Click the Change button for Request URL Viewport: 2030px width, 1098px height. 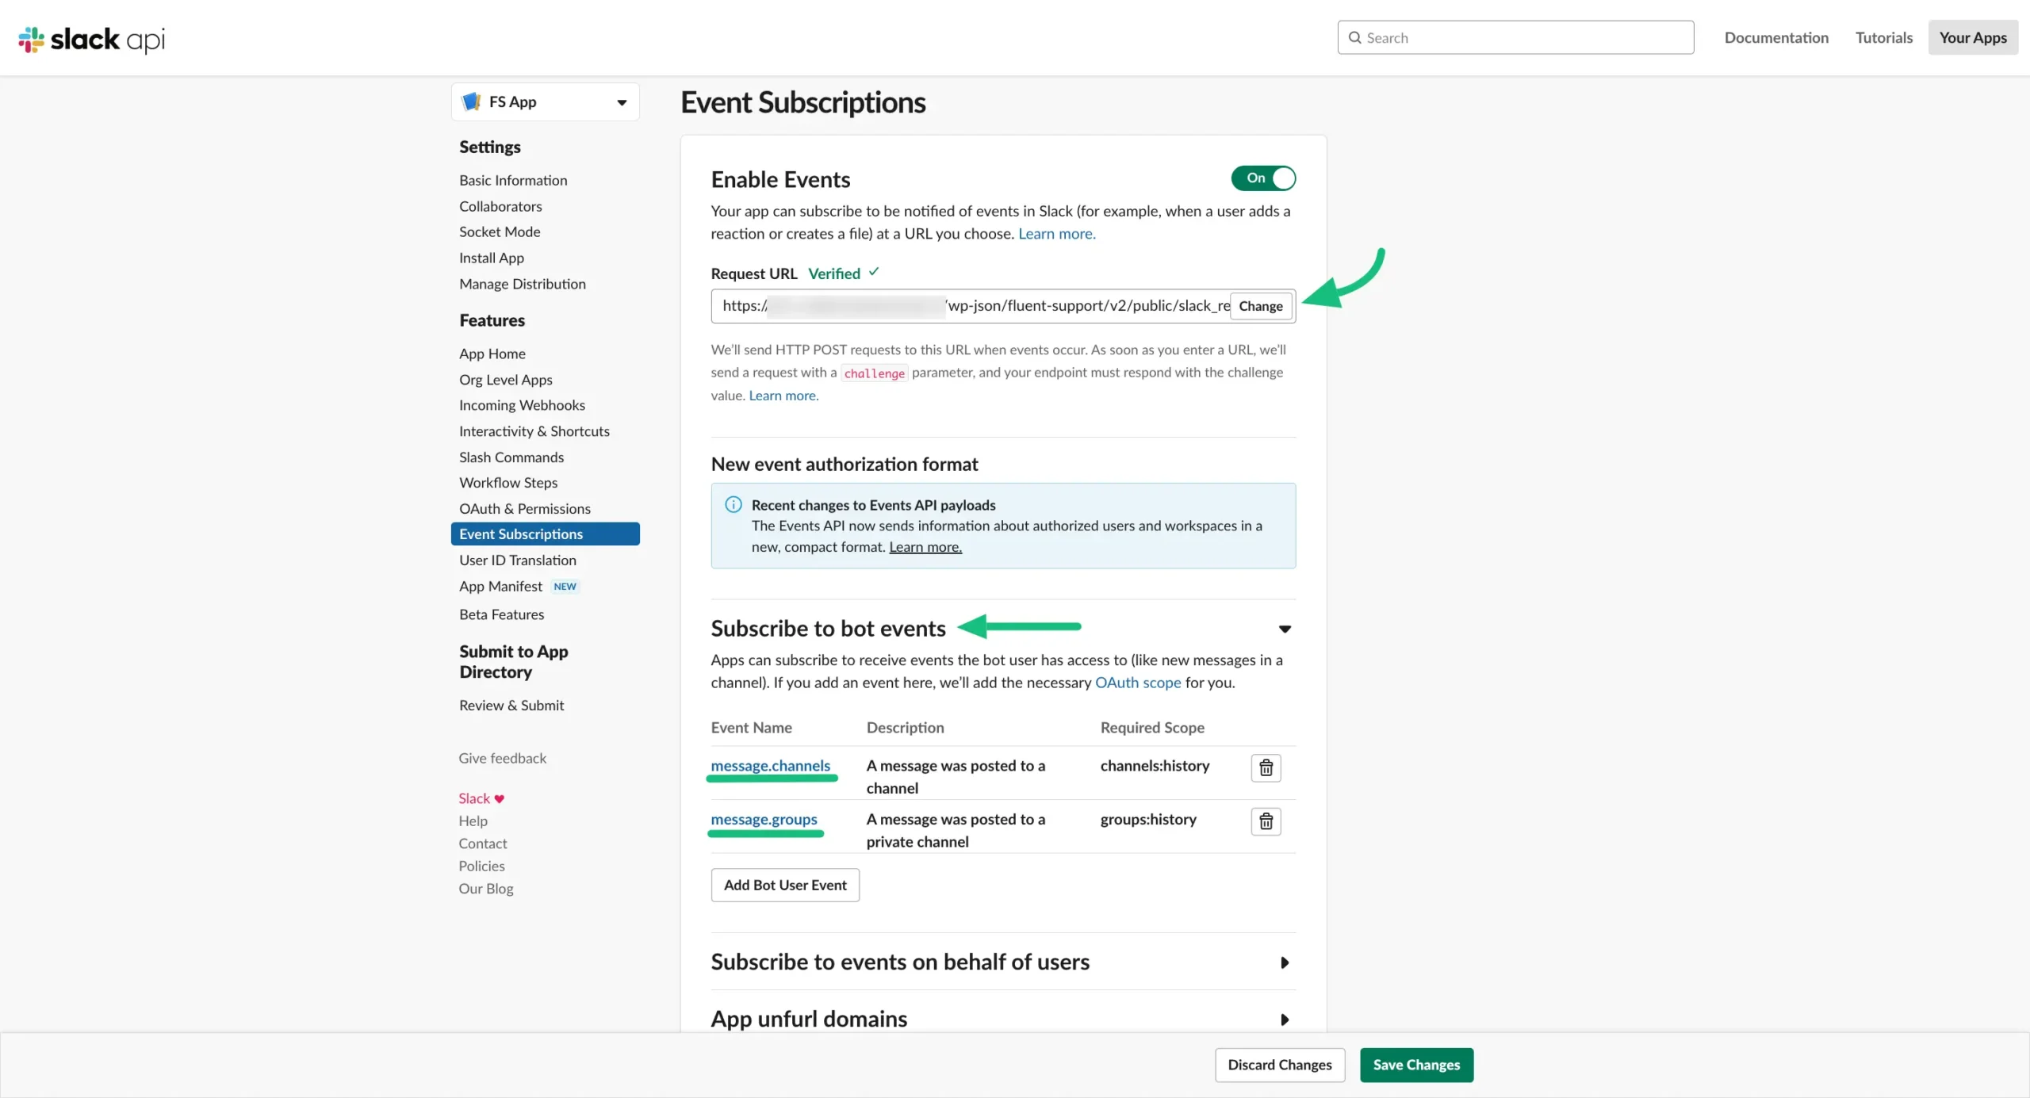tap(1259, 304)
